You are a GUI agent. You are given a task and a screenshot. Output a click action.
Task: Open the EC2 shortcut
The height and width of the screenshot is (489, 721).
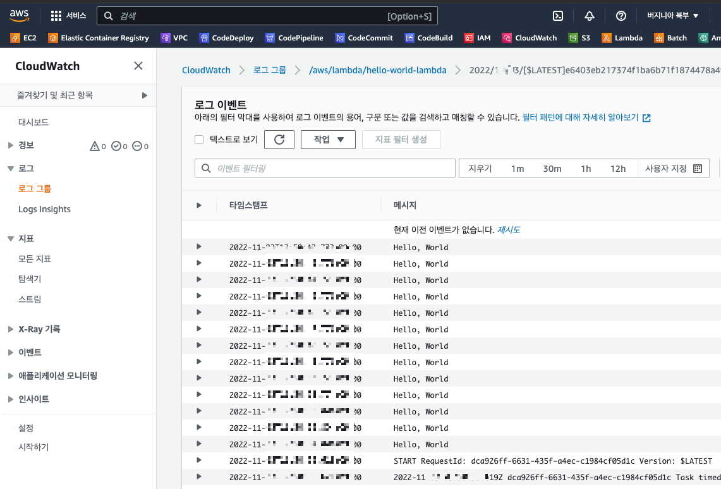coord(23,38)
